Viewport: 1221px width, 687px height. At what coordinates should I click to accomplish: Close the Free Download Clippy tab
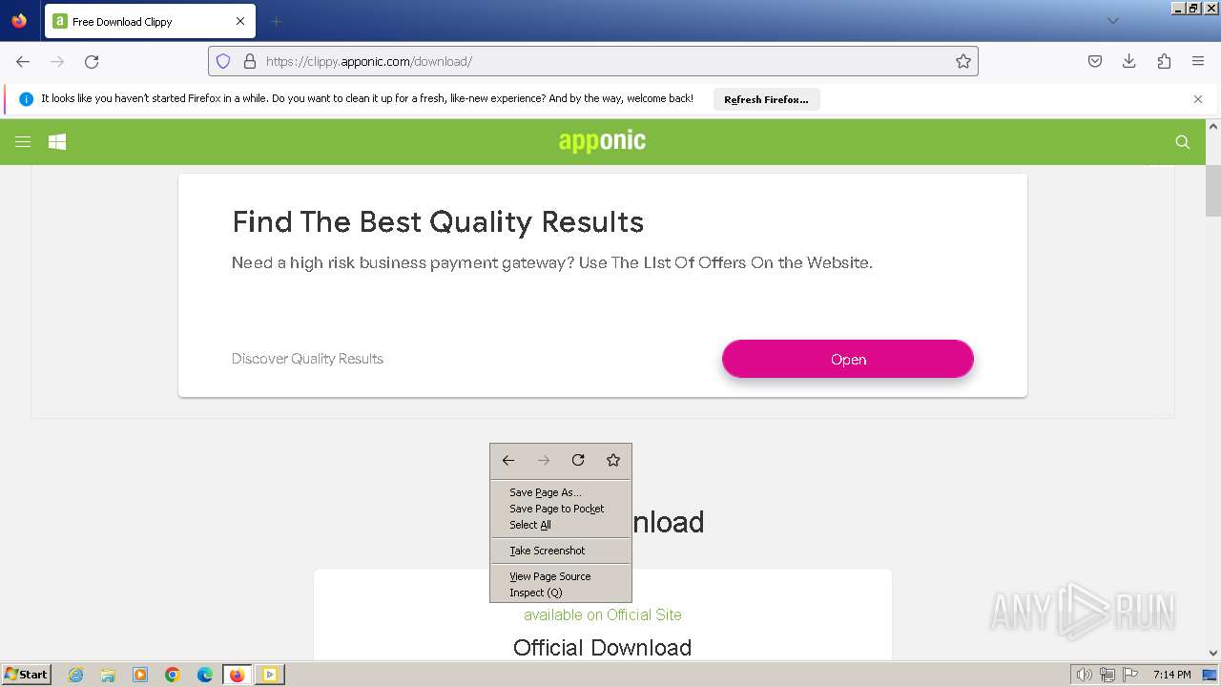(240, 21)
